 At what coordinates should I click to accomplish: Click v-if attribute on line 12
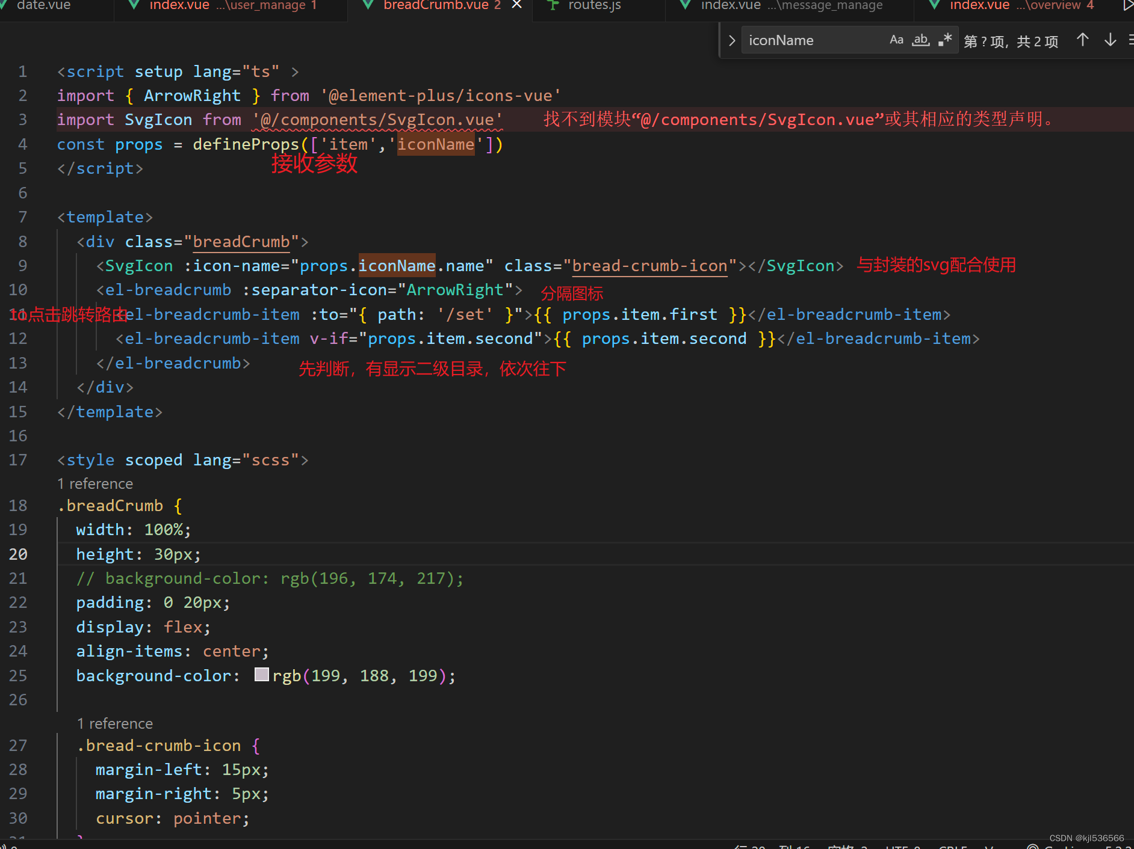(329, 339)
